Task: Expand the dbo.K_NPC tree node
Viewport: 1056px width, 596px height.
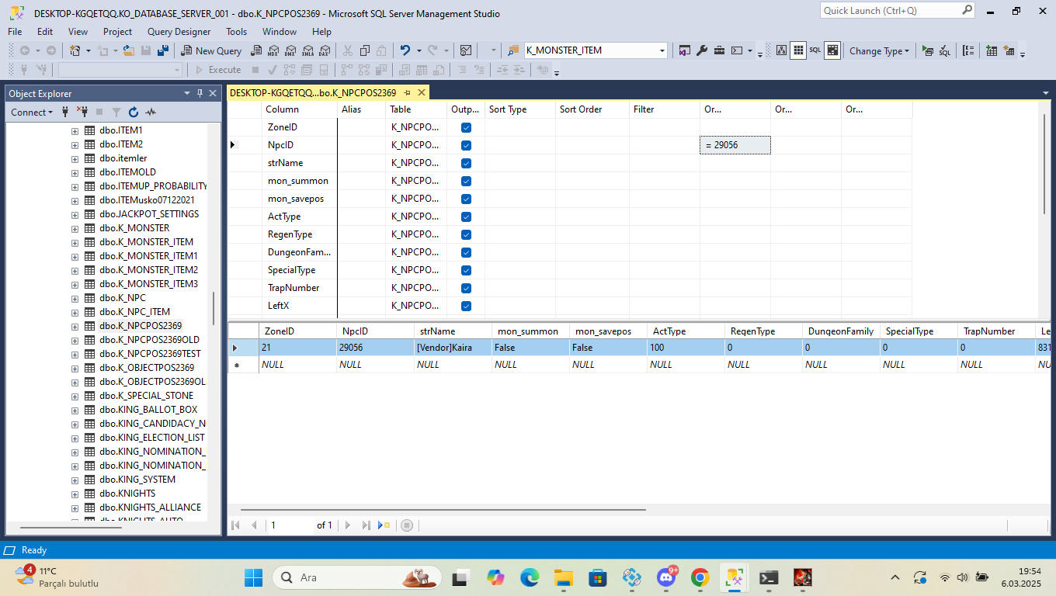Action: [x=75, y=298]
